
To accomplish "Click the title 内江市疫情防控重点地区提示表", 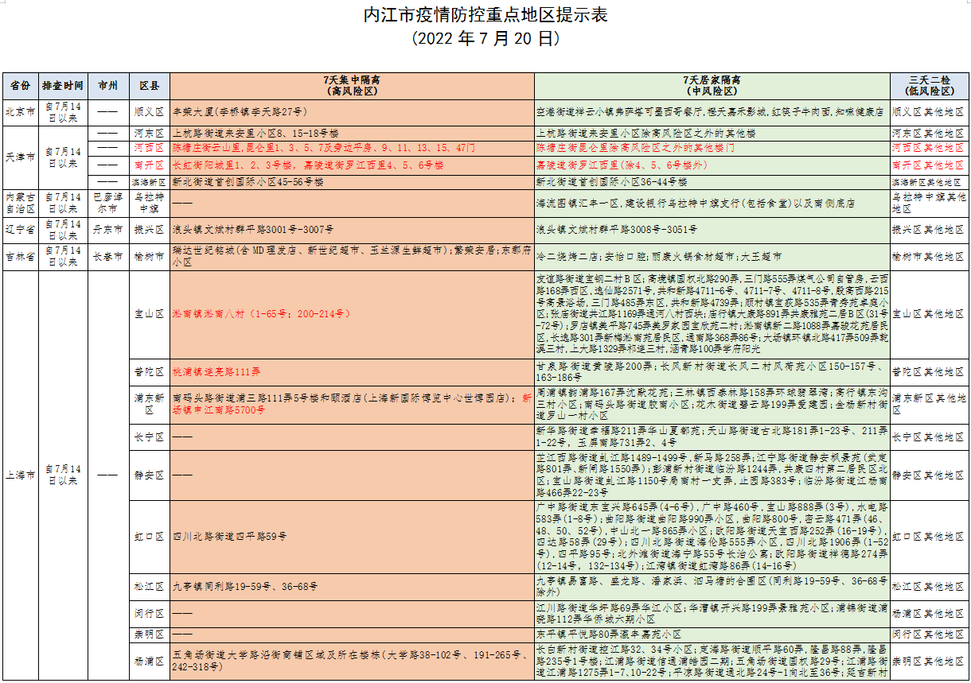I will tap(485, 16).
